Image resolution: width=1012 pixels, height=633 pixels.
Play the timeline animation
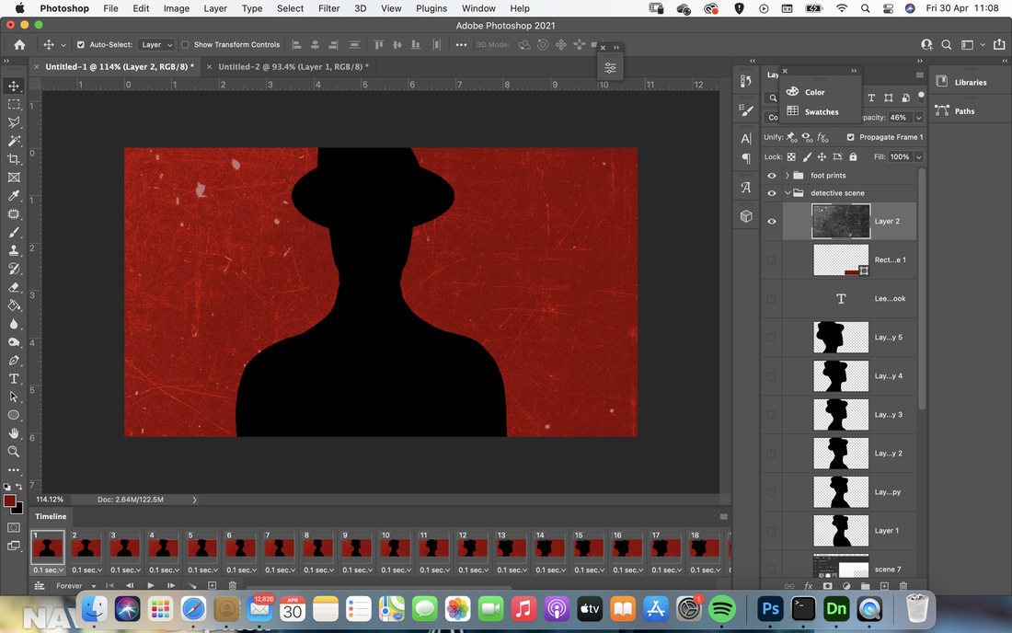point(150,586)
